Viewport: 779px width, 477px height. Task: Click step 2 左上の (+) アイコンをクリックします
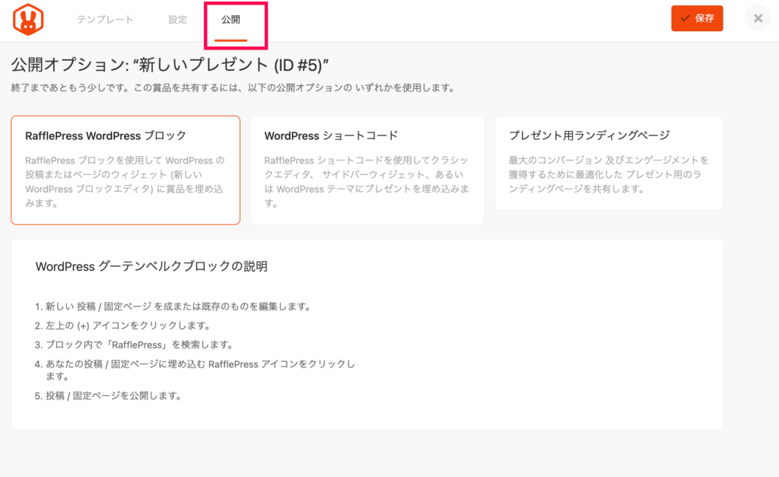(x=124, y=326)
